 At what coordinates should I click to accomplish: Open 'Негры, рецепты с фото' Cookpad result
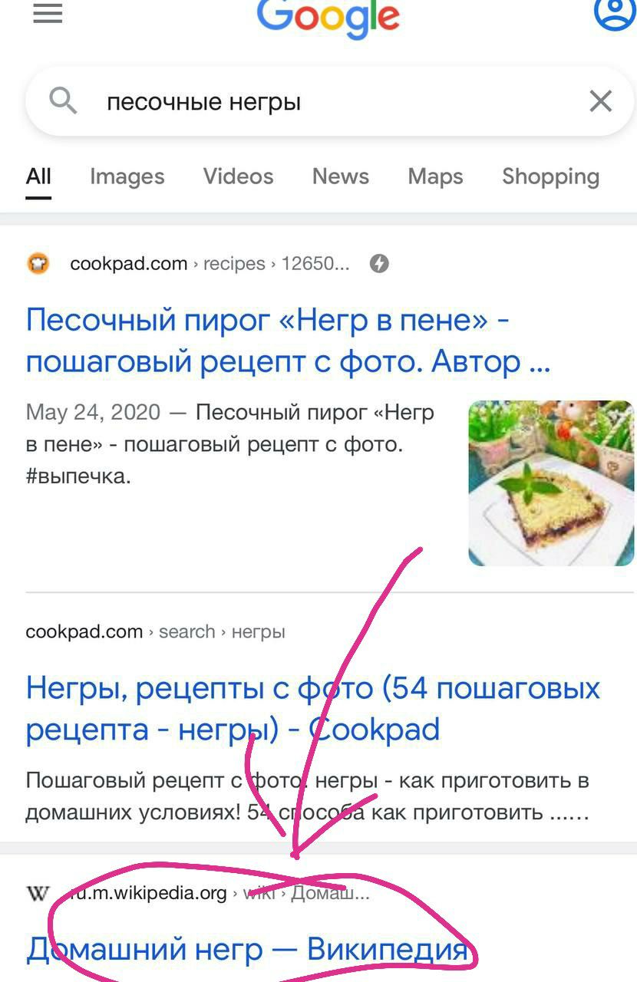313,708
